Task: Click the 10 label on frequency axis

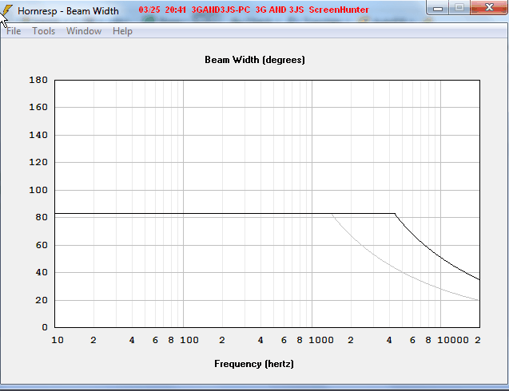Action: (58, 340)
